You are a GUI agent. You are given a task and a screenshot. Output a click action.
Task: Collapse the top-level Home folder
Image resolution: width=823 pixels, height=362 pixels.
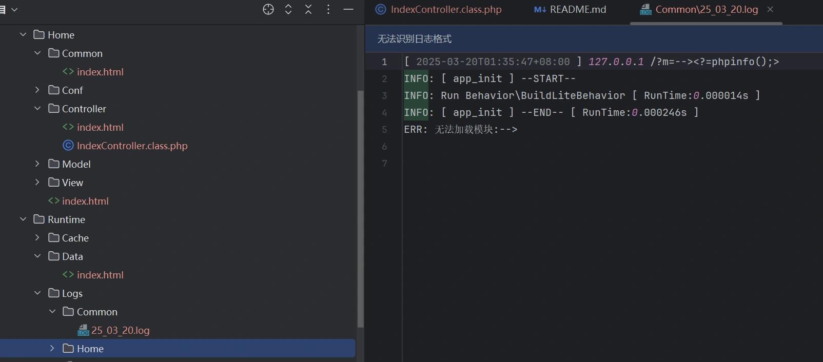(23, 35)
